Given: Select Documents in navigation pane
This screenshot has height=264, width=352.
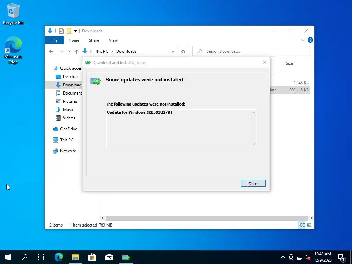Looking at the screenshot, I should pos(69,93).
